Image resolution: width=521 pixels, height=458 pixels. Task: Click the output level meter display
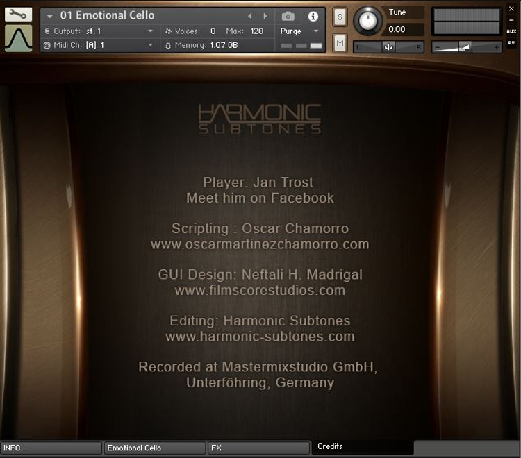tap(467, 22)
